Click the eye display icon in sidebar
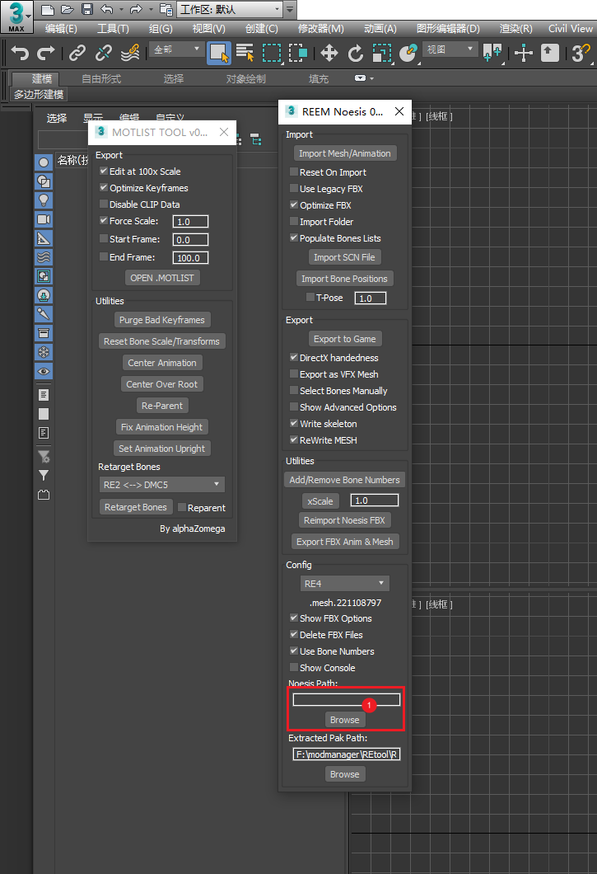Viewport: 597px width, 874px height. click(x=44, y=371)
